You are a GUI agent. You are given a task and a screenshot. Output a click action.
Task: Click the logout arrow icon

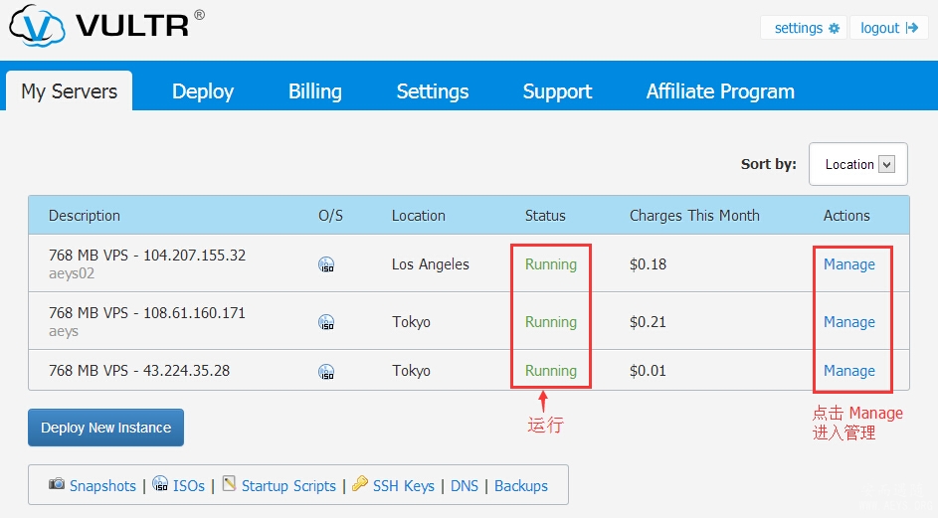coord(912,28)
